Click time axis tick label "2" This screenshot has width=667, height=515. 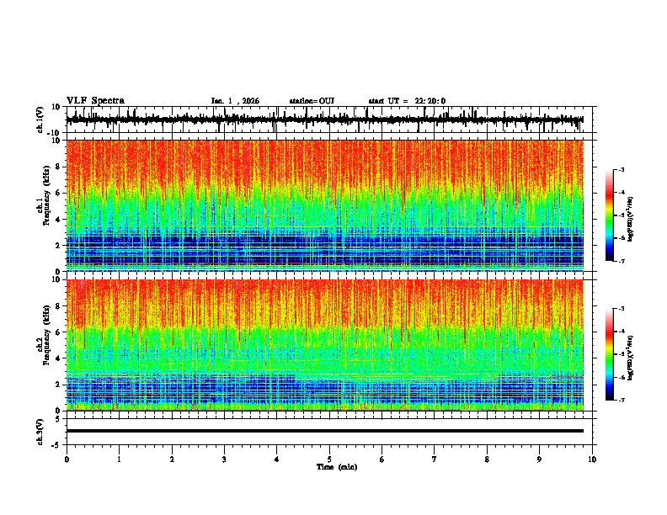pos(172,459)
